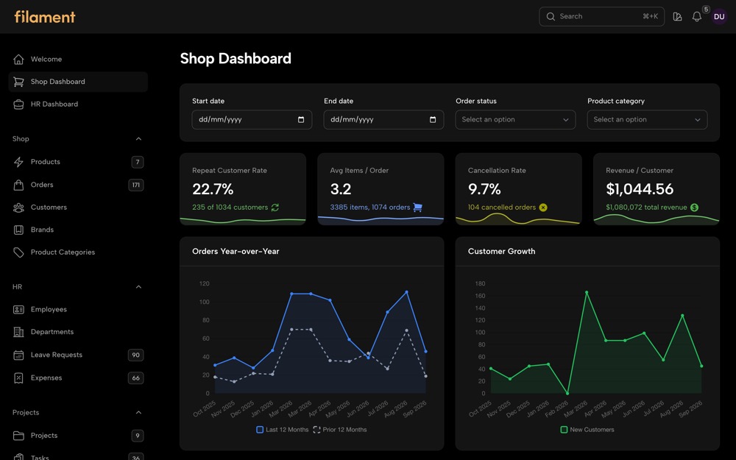Click the End date input field
Screen dimensions: 736x460
383,120
